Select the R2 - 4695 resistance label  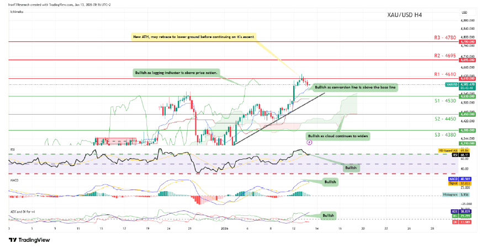click(445, 56)
